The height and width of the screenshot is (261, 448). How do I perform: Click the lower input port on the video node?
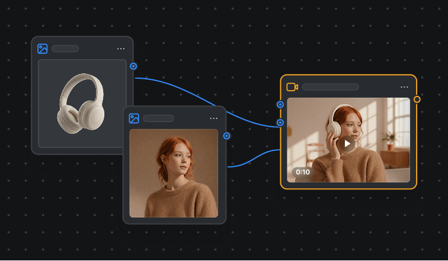coord(280,123)
